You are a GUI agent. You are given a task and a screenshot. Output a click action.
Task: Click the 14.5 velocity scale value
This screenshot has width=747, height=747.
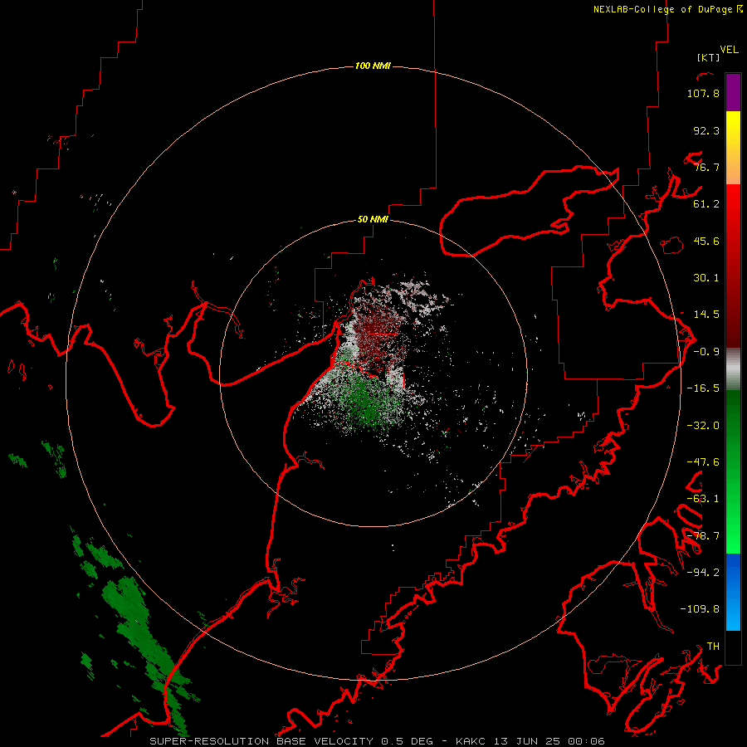click(x=706, y=315)
